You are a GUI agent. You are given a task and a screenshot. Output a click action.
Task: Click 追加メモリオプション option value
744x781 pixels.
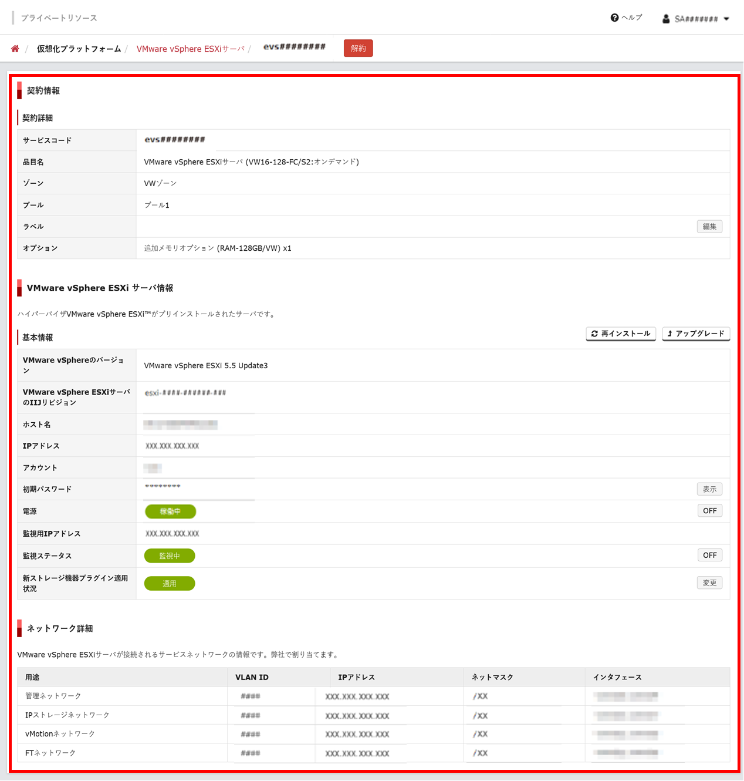(x=218, y=248)
